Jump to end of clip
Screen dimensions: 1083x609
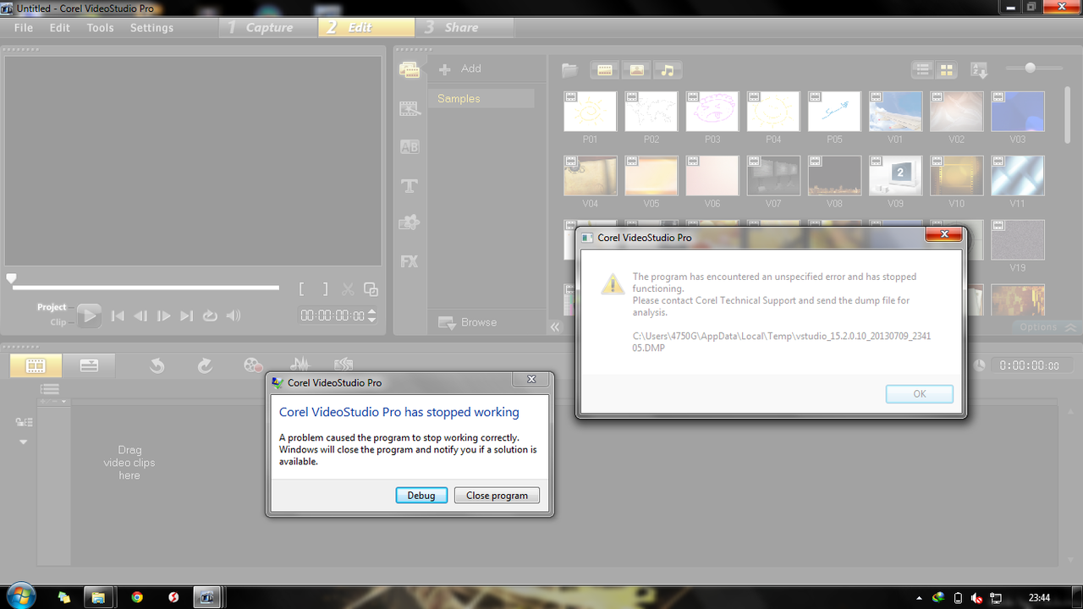187,315
